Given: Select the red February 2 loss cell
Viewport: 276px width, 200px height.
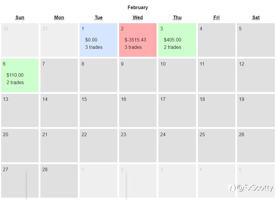Looking at the screenshot, I should pos(138,40).
